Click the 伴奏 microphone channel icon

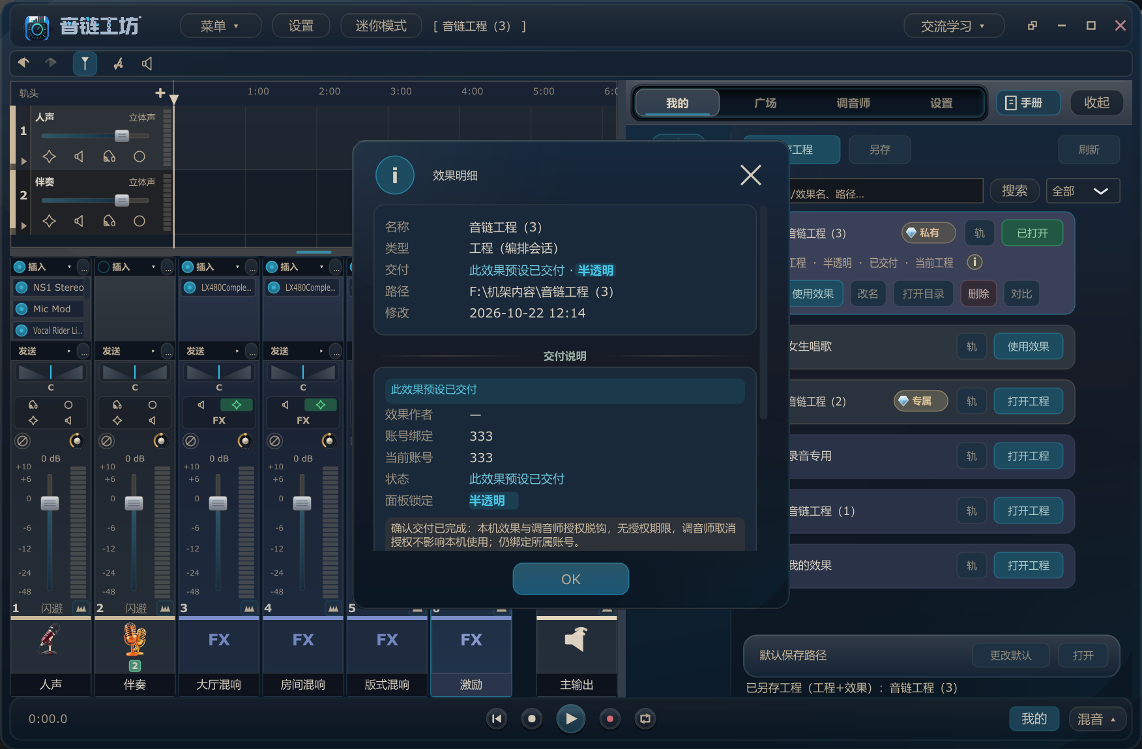(x=135, y=639)
